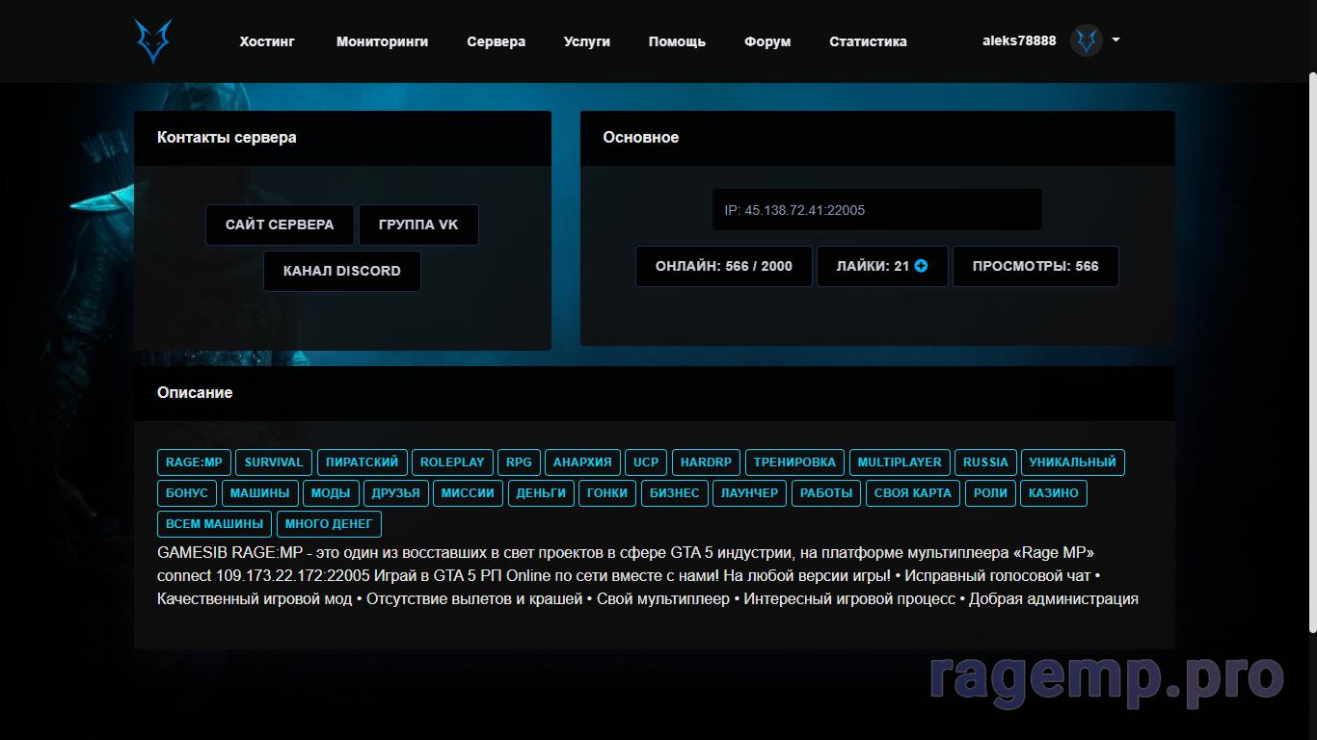Click the Контакты сервера heading
This screenshot has width=1317, height=740.
(x=227, y=138)
